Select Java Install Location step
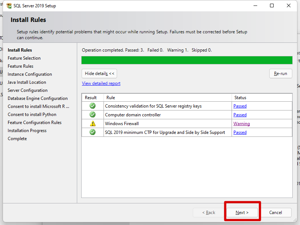 pos(27,82)
